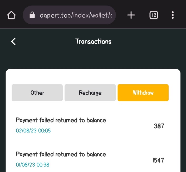Switch to the Recharge tab
This screenshot has height=172, width=186.
pos(90,93)
